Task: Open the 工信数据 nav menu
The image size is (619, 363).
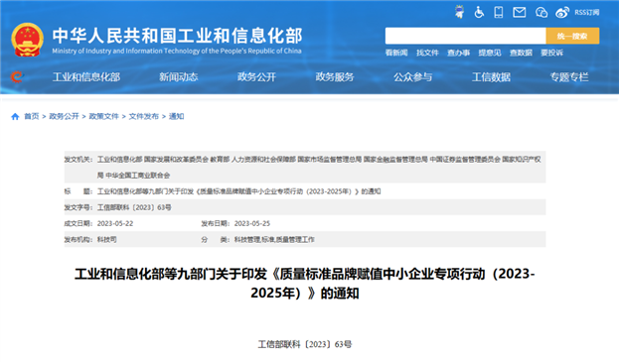Action: point(491,76)
